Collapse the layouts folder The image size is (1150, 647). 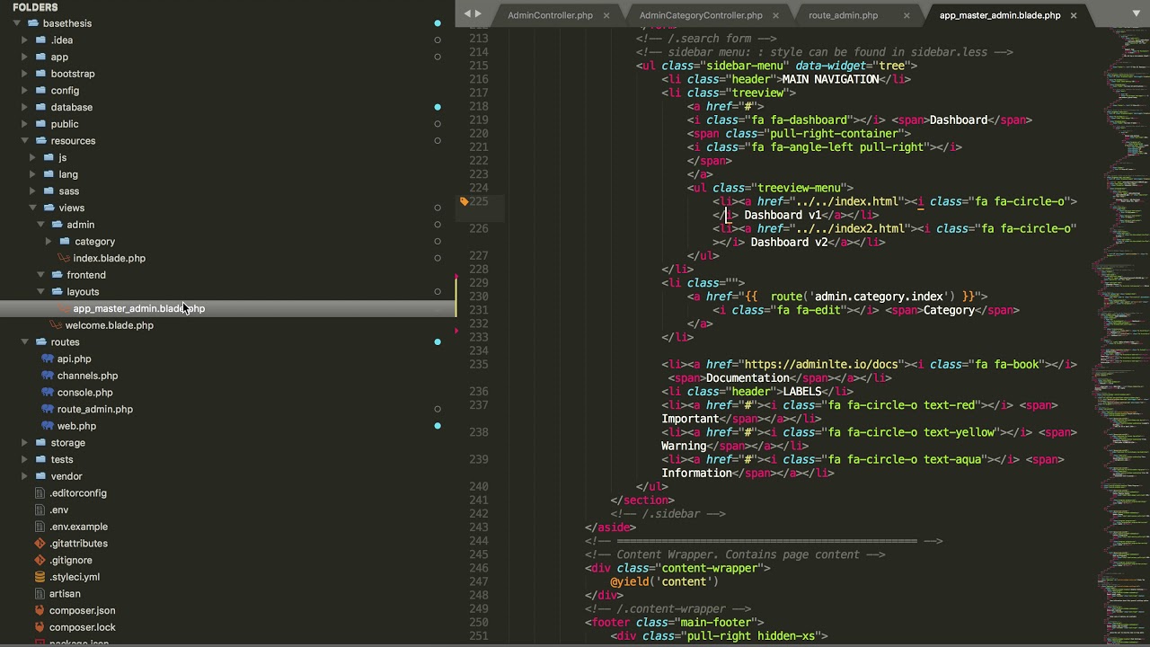(40, 292)
